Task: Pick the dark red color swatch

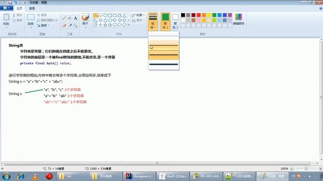Action: [x=193, y=15]
